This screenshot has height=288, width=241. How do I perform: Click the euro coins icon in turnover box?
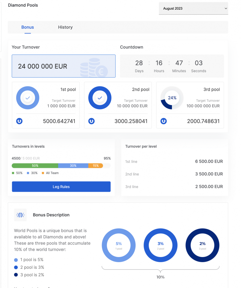tap(94, 68)
